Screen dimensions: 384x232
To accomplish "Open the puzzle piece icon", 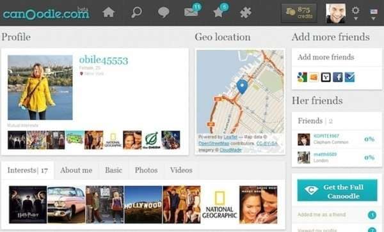I will click(245, 12).
